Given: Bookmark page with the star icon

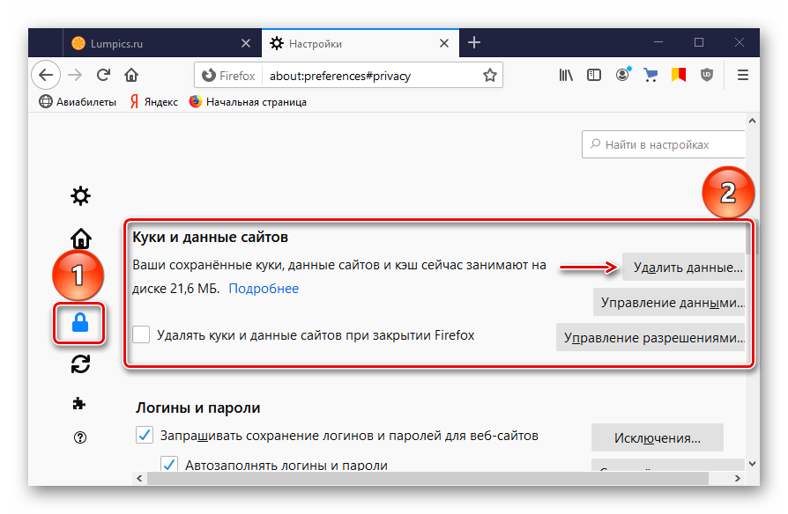Looking at the screenshot, I should point(490,76).
